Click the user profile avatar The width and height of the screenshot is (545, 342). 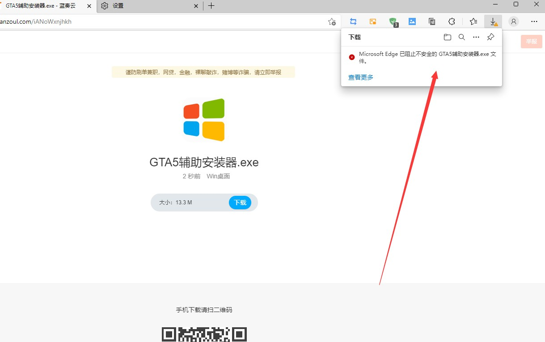tap(514, 21)
